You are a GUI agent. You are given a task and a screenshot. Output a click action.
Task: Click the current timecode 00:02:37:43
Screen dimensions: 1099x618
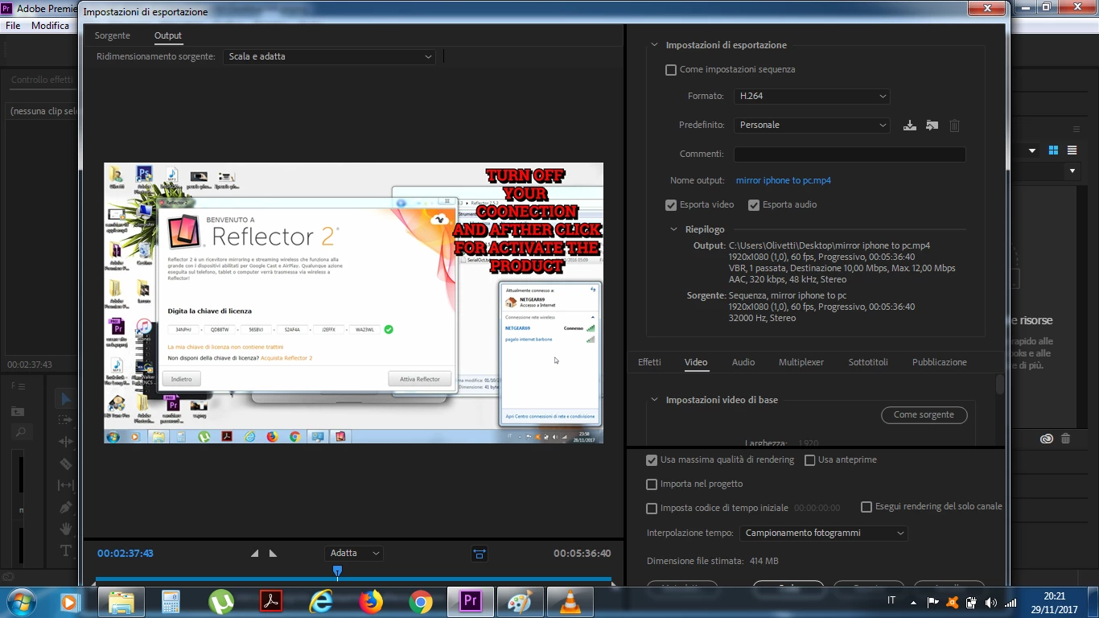(126, 554)
